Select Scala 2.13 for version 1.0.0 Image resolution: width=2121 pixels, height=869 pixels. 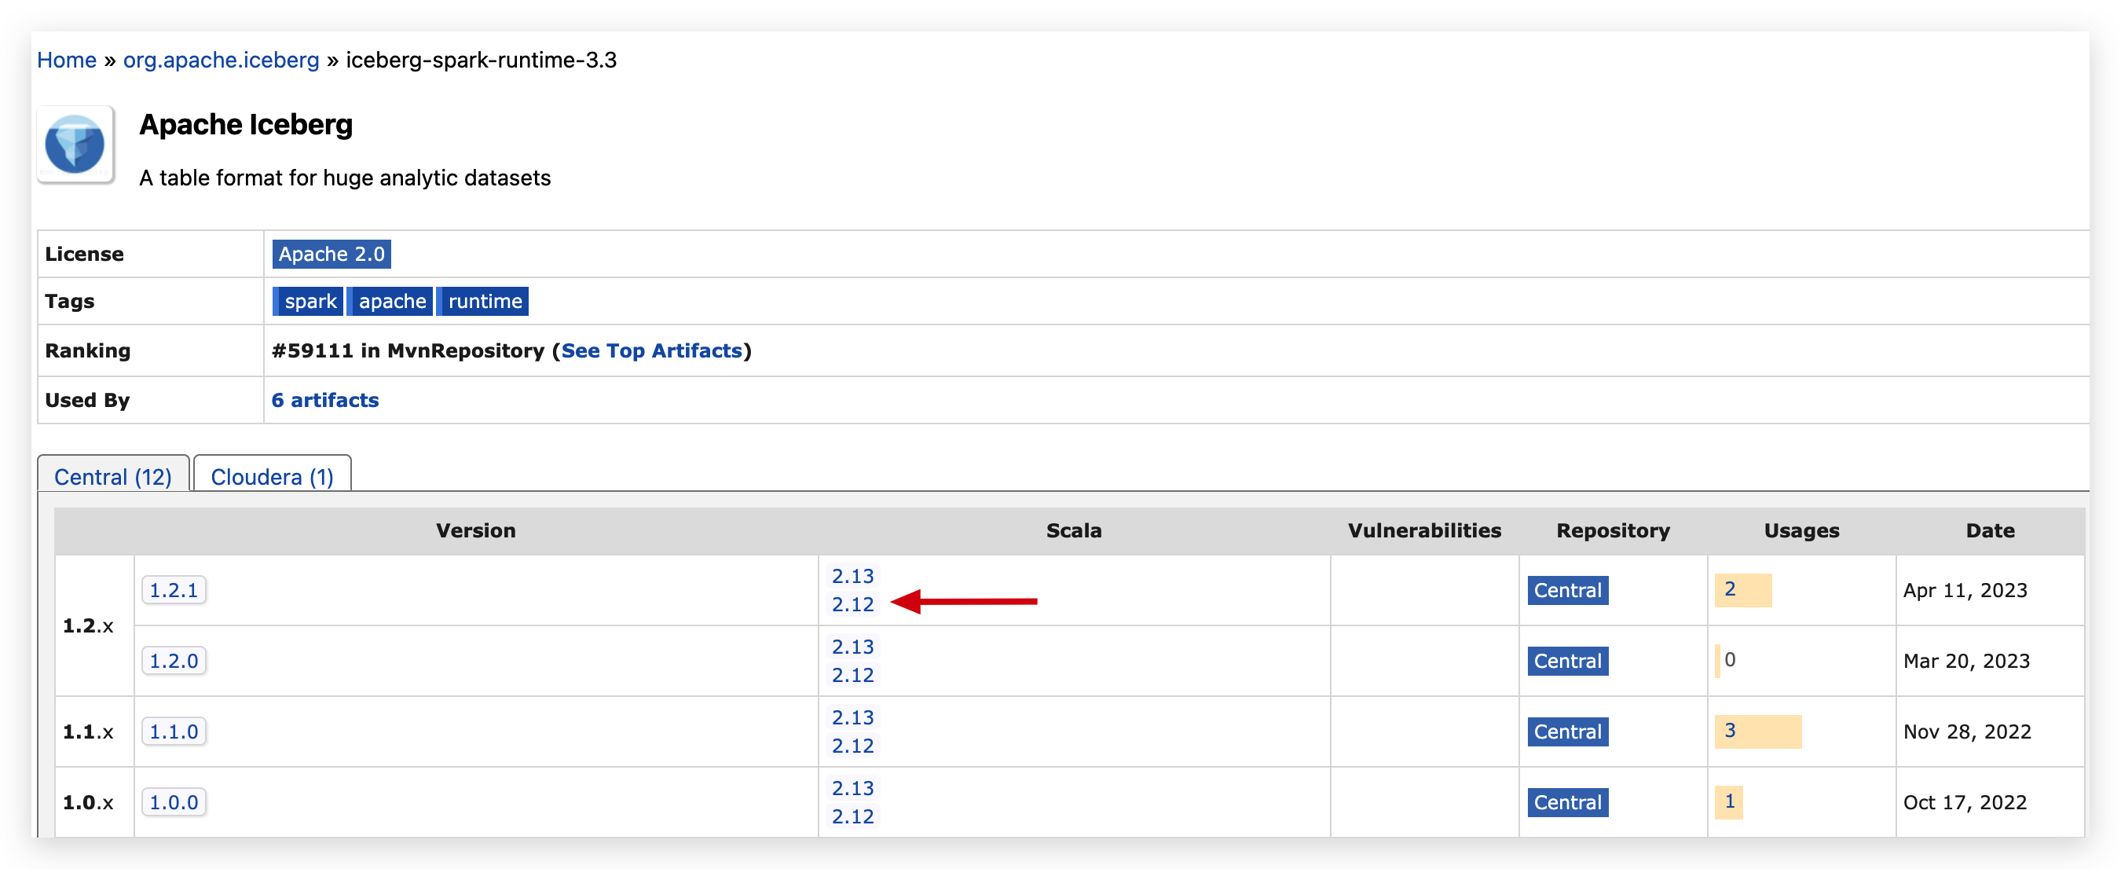pos(853,787)
